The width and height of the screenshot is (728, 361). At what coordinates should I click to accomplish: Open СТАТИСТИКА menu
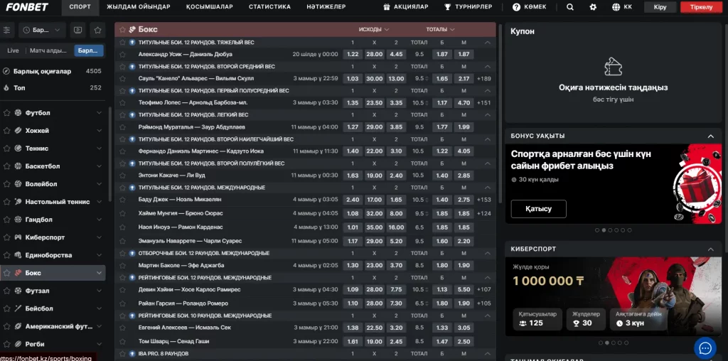[269, 7]
